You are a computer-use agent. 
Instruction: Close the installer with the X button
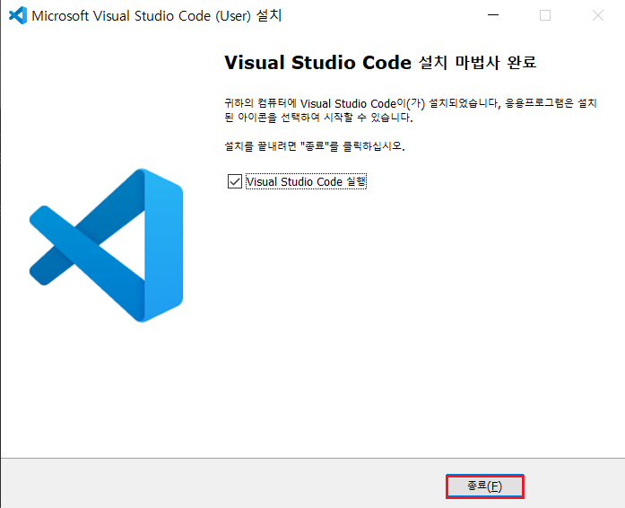598,16
